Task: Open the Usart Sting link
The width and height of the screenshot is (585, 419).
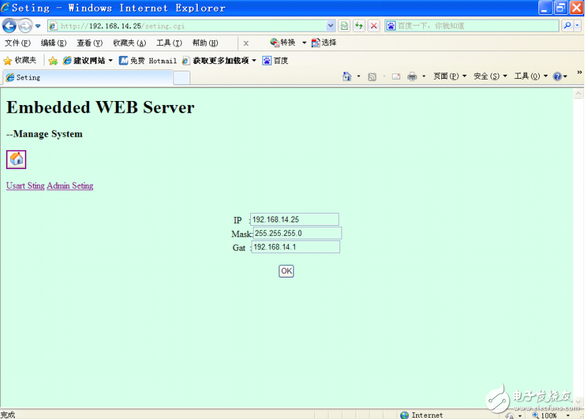Action: 24,185
